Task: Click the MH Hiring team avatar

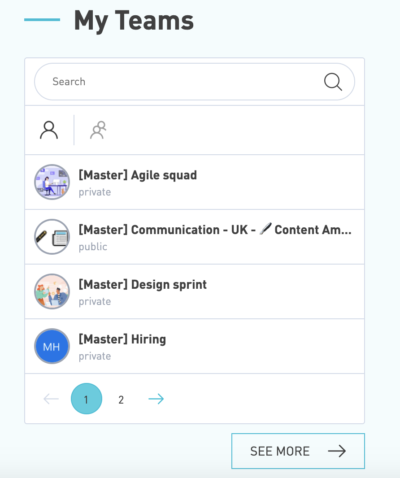Action: (x=52, y=346)
